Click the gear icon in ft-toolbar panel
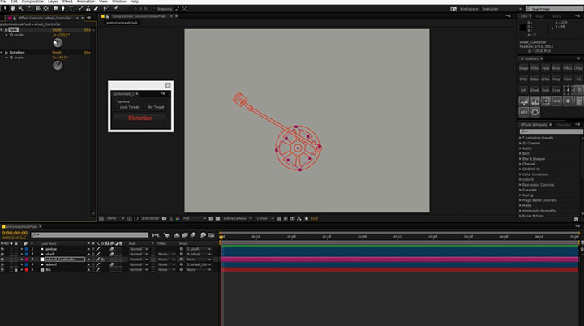584x326 pixels. 535,112
